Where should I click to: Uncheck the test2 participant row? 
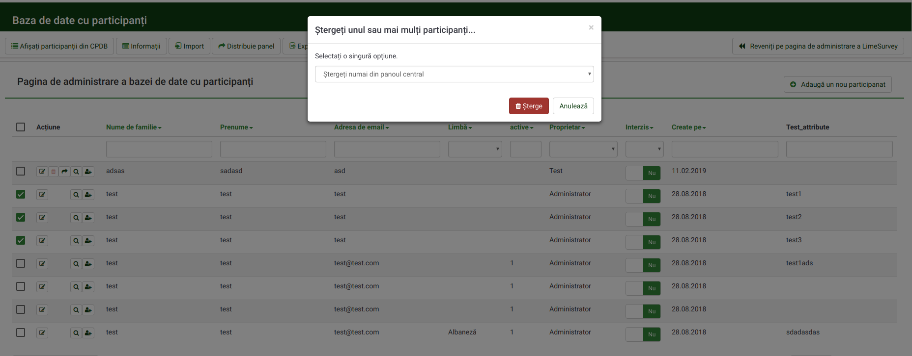[21, 217]
